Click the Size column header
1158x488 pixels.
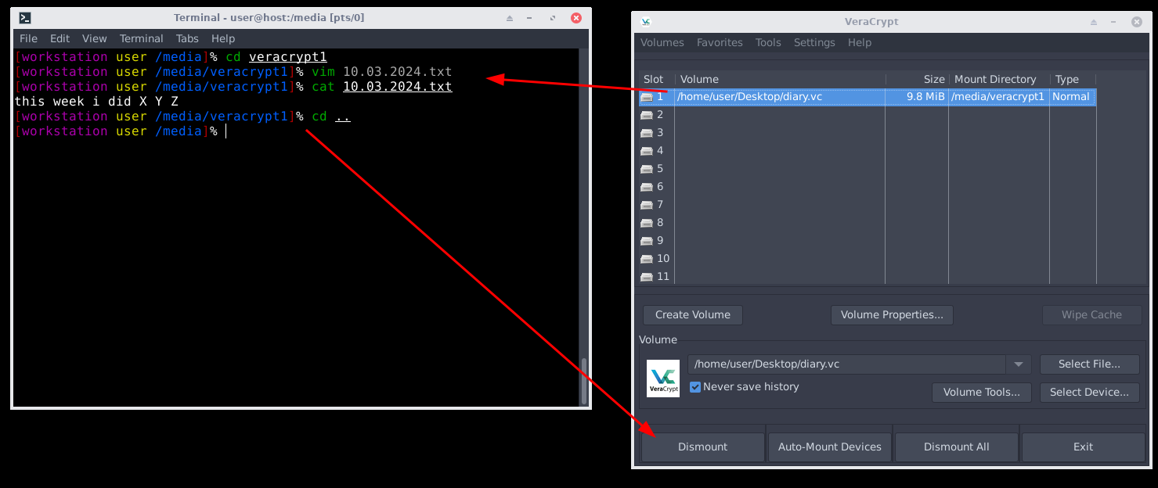click(x=917, y=79)
